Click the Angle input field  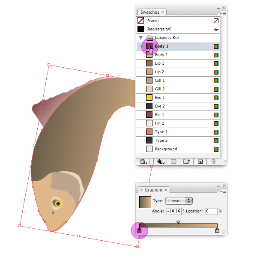tap(173, 211)
